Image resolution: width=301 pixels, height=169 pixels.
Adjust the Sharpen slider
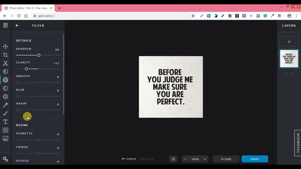click(x=38, y=55)
